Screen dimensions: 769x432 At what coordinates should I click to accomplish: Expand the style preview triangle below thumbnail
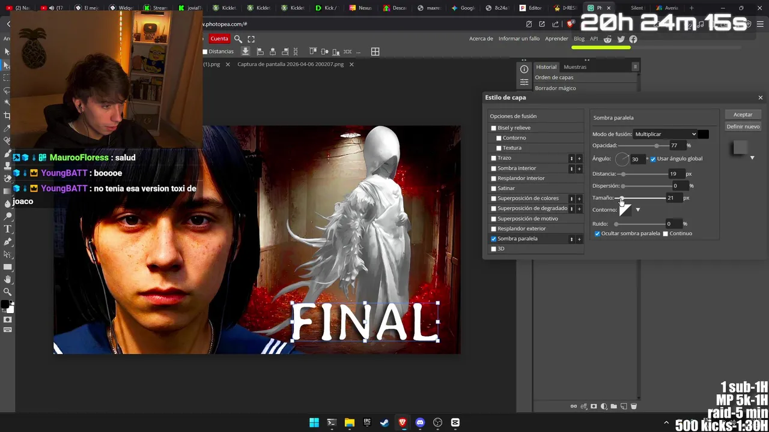pos(752,158)
